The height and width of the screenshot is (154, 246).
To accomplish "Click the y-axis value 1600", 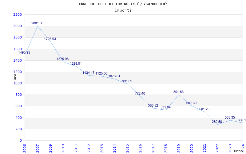I will click(18, 49).
